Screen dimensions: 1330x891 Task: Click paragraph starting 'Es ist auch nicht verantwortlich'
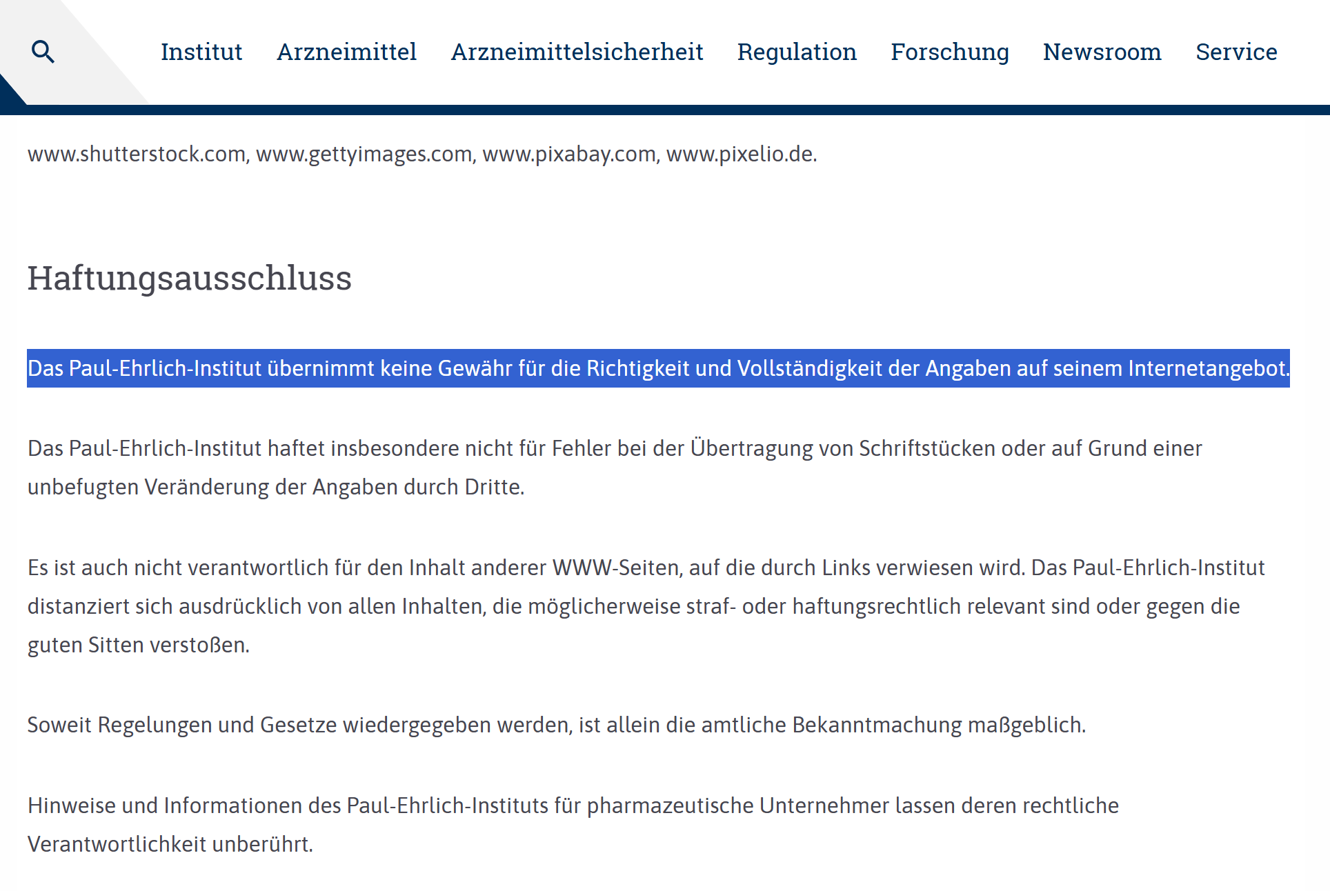pyautogui.click(x=646, y=606)
